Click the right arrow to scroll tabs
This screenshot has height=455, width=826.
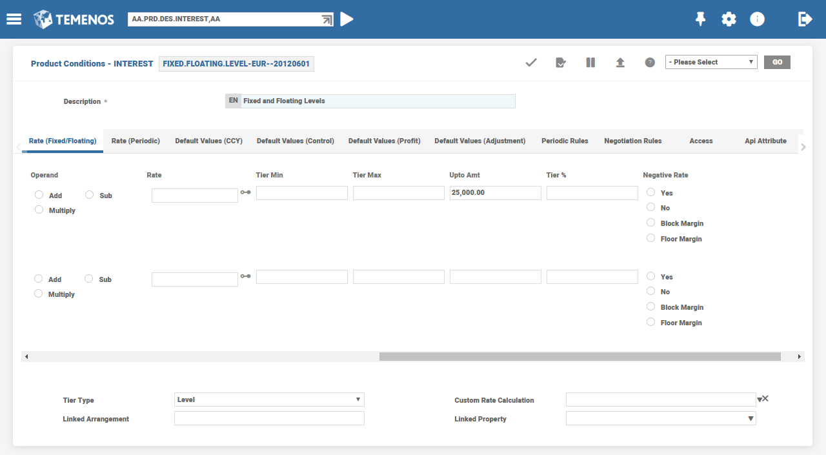[x=803, y=147]
